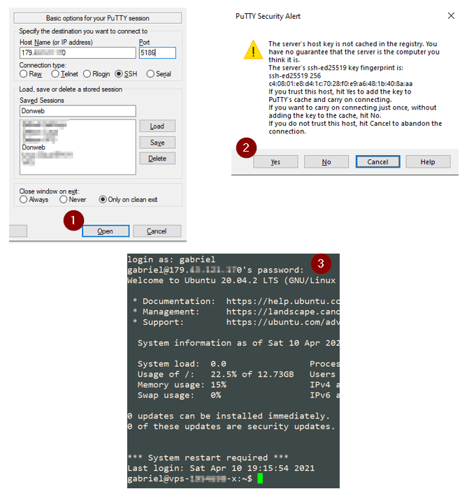Click 'Swap usage: 0%' terminal line
The image size is (469, 496).
(179, 395)
